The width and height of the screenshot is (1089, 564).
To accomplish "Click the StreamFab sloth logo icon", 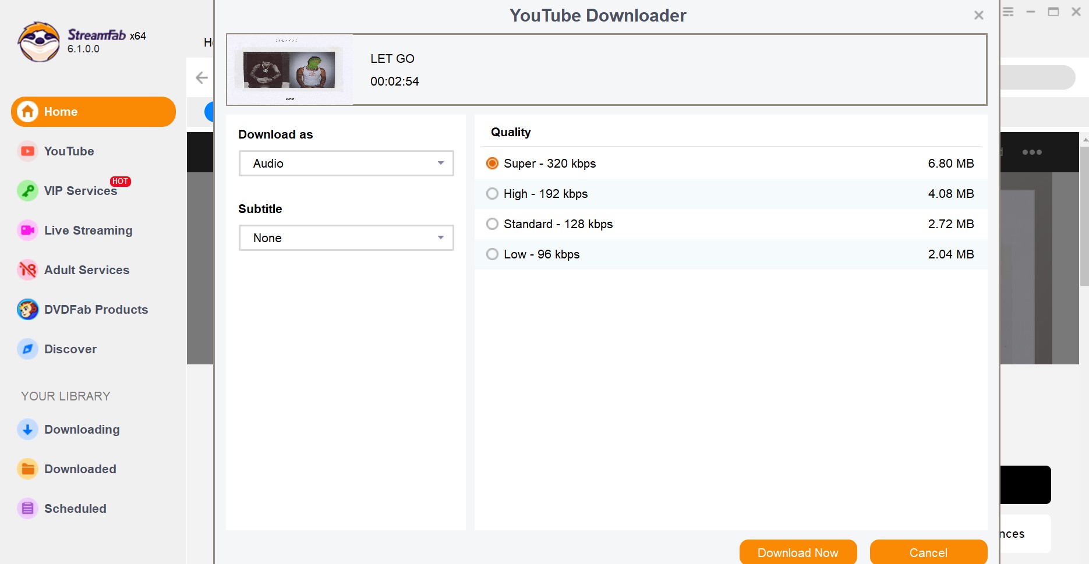I will tap(38, 42).
